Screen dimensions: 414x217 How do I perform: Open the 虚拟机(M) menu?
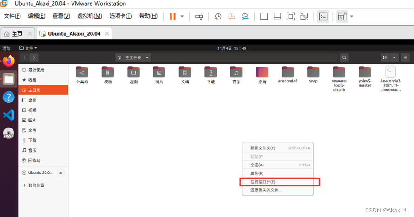tap(90, 16)
